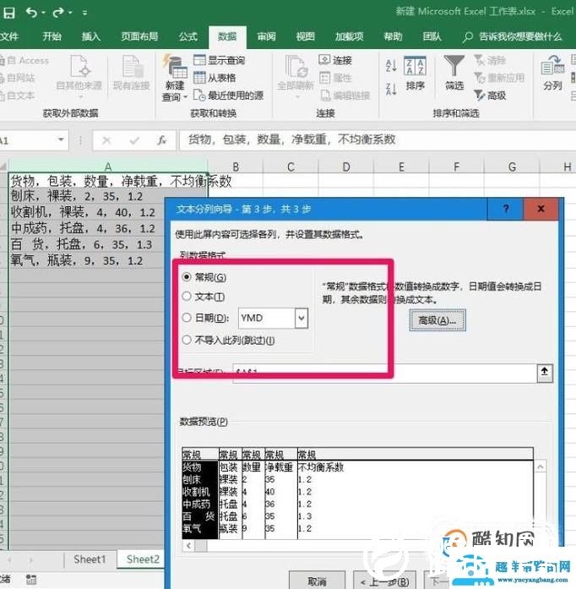Click cell with 收割机，裸装，4，40，1.2

click(87, 212)
